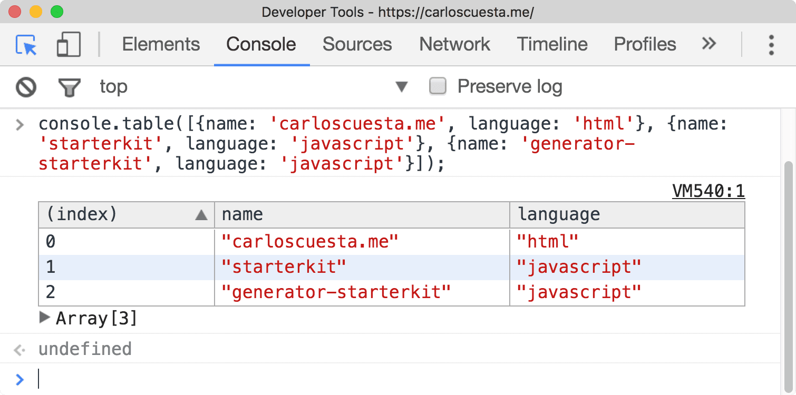Open the VM540:1 source link
The height and width of the screenshot is (395, 796).
(x=708, y=191)
